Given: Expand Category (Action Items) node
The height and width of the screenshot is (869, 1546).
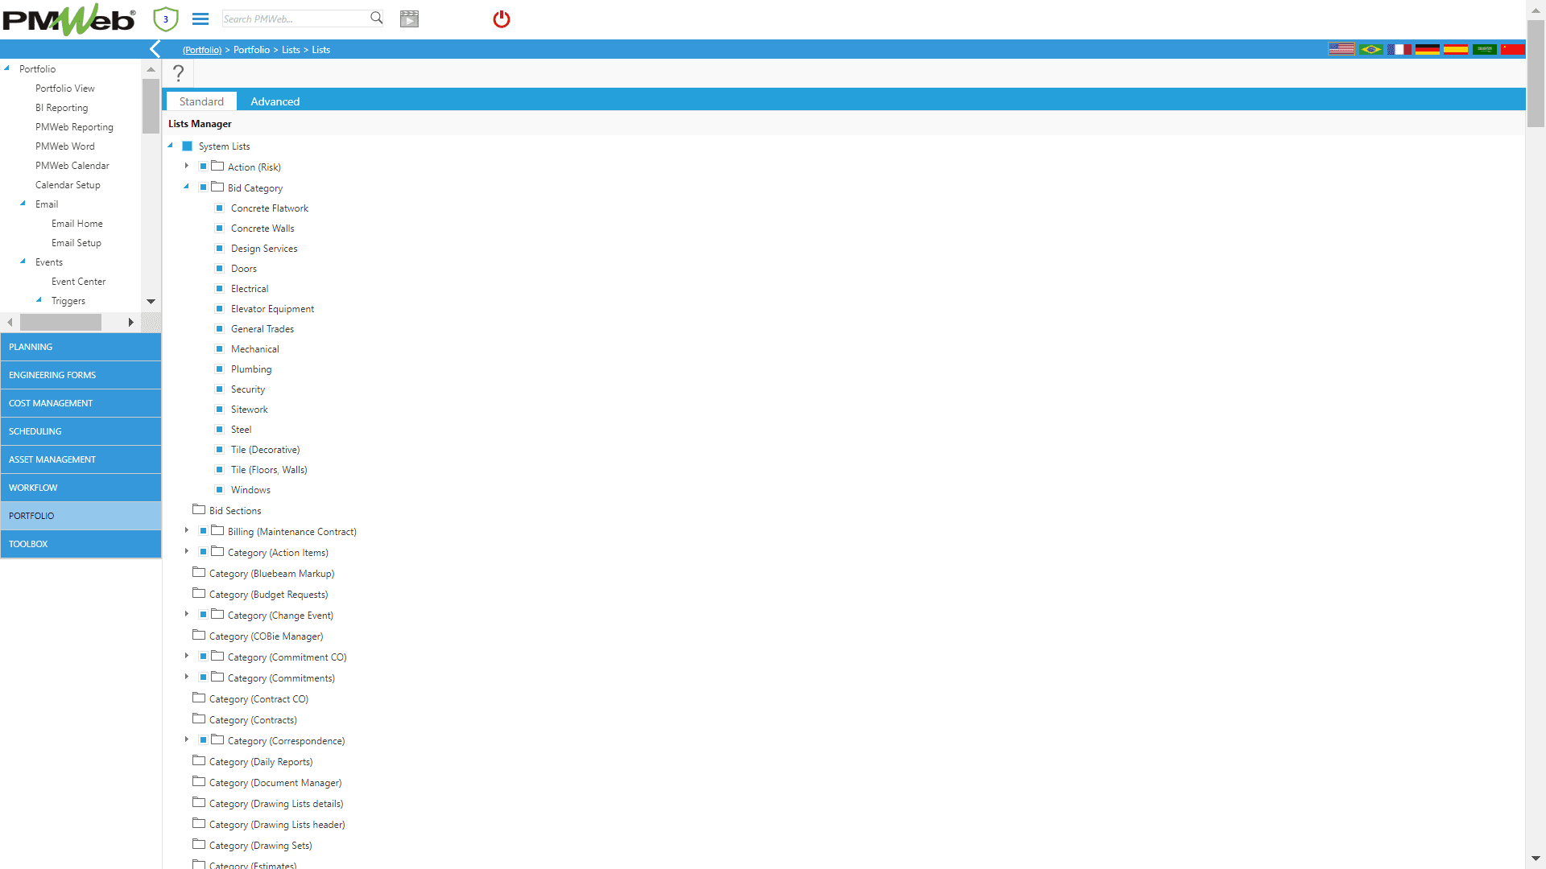Looking at the screenshot, I should pyautogui.click(x=187, y=551).
